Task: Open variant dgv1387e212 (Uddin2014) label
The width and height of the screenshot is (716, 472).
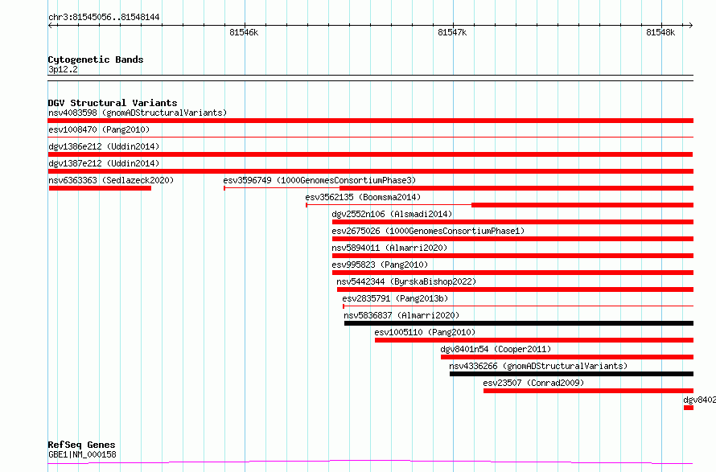Action: click(104, 163)
